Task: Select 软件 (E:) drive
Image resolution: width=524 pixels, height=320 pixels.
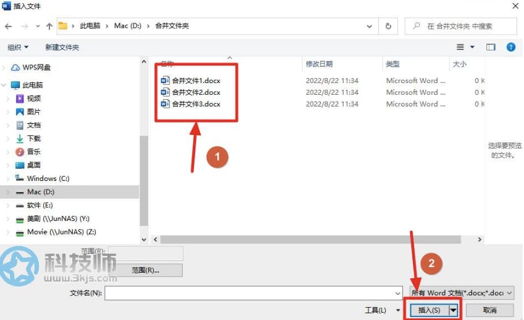Action: [40, 205]
